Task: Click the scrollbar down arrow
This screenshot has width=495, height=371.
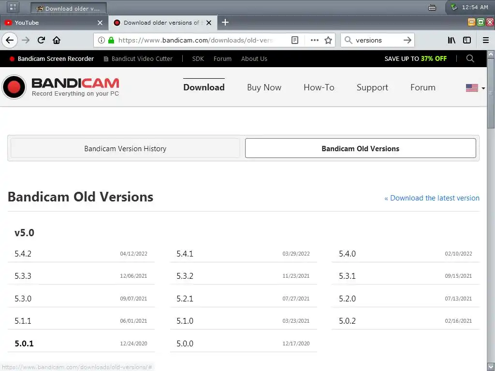Action: tap(491, 367)
